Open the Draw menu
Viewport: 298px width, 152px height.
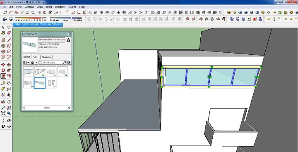pos(40,7)
